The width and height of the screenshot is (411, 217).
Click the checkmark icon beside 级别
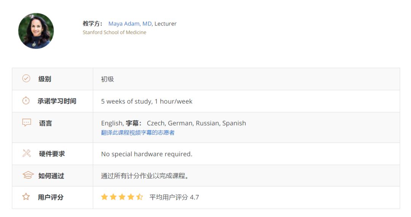26,78
